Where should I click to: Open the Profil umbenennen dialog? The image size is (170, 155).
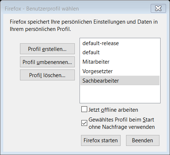47,62
